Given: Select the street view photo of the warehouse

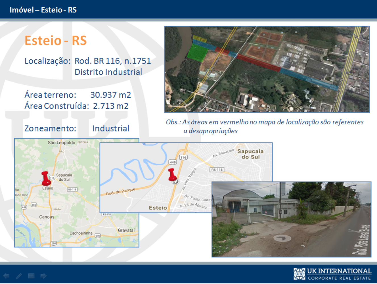Looking at the screenshot, I should point(291,220).
